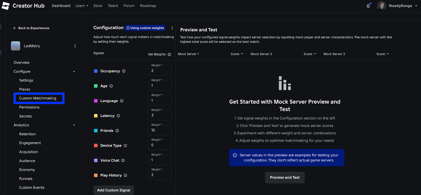This screenshot has height=195, width=421.
Task: Open the notifications bell
Action: [x=368, y=5]
